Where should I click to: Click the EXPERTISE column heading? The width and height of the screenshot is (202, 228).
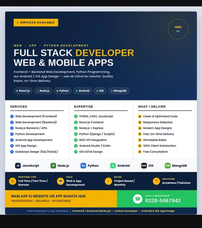pyautogui.click(x=84, y=107)
